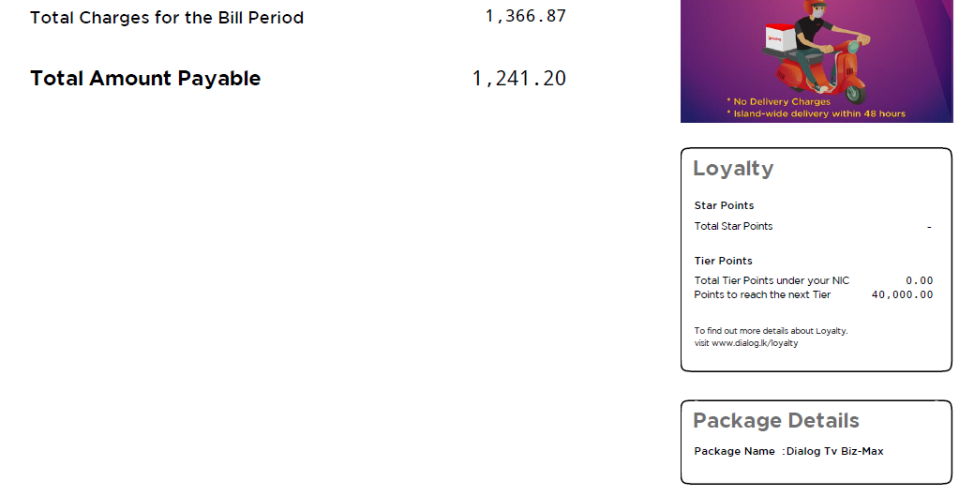Open the www.dialog.lk/loyalty link
This screenshot has width=974, height=496.
click(755, 343)
